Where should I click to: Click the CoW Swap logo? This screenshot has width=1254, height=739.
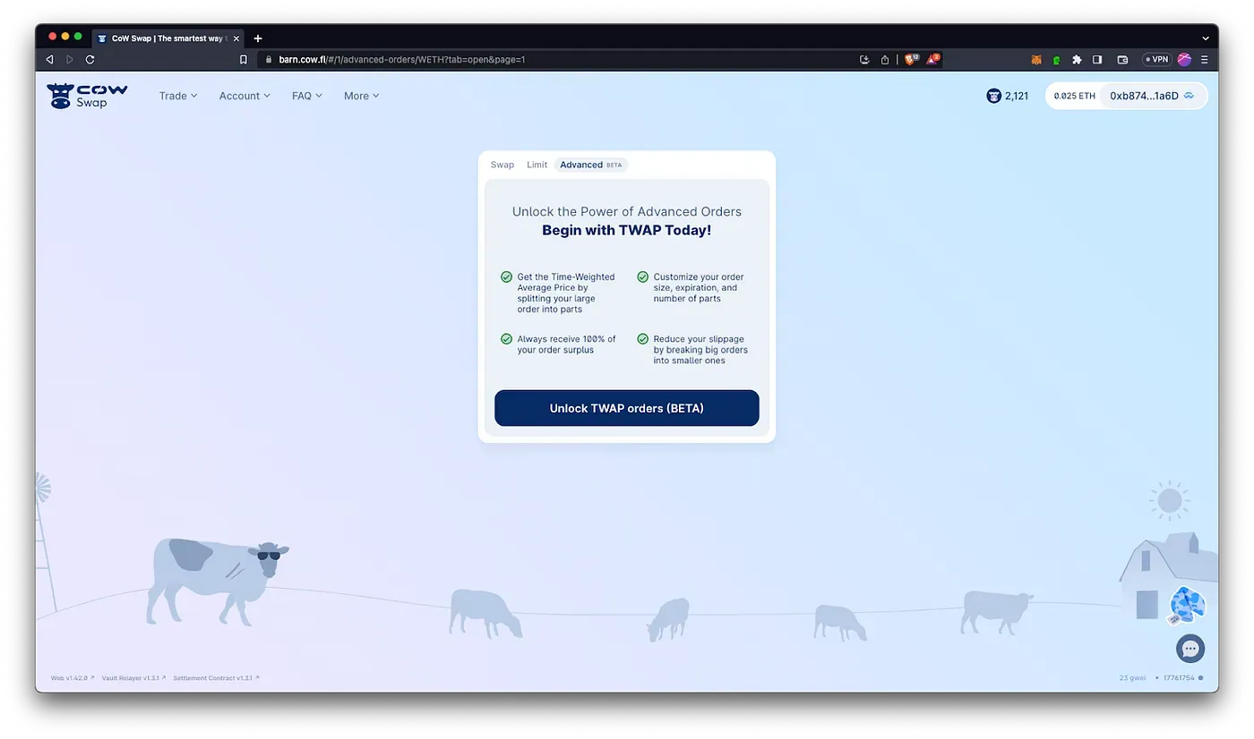87,96
